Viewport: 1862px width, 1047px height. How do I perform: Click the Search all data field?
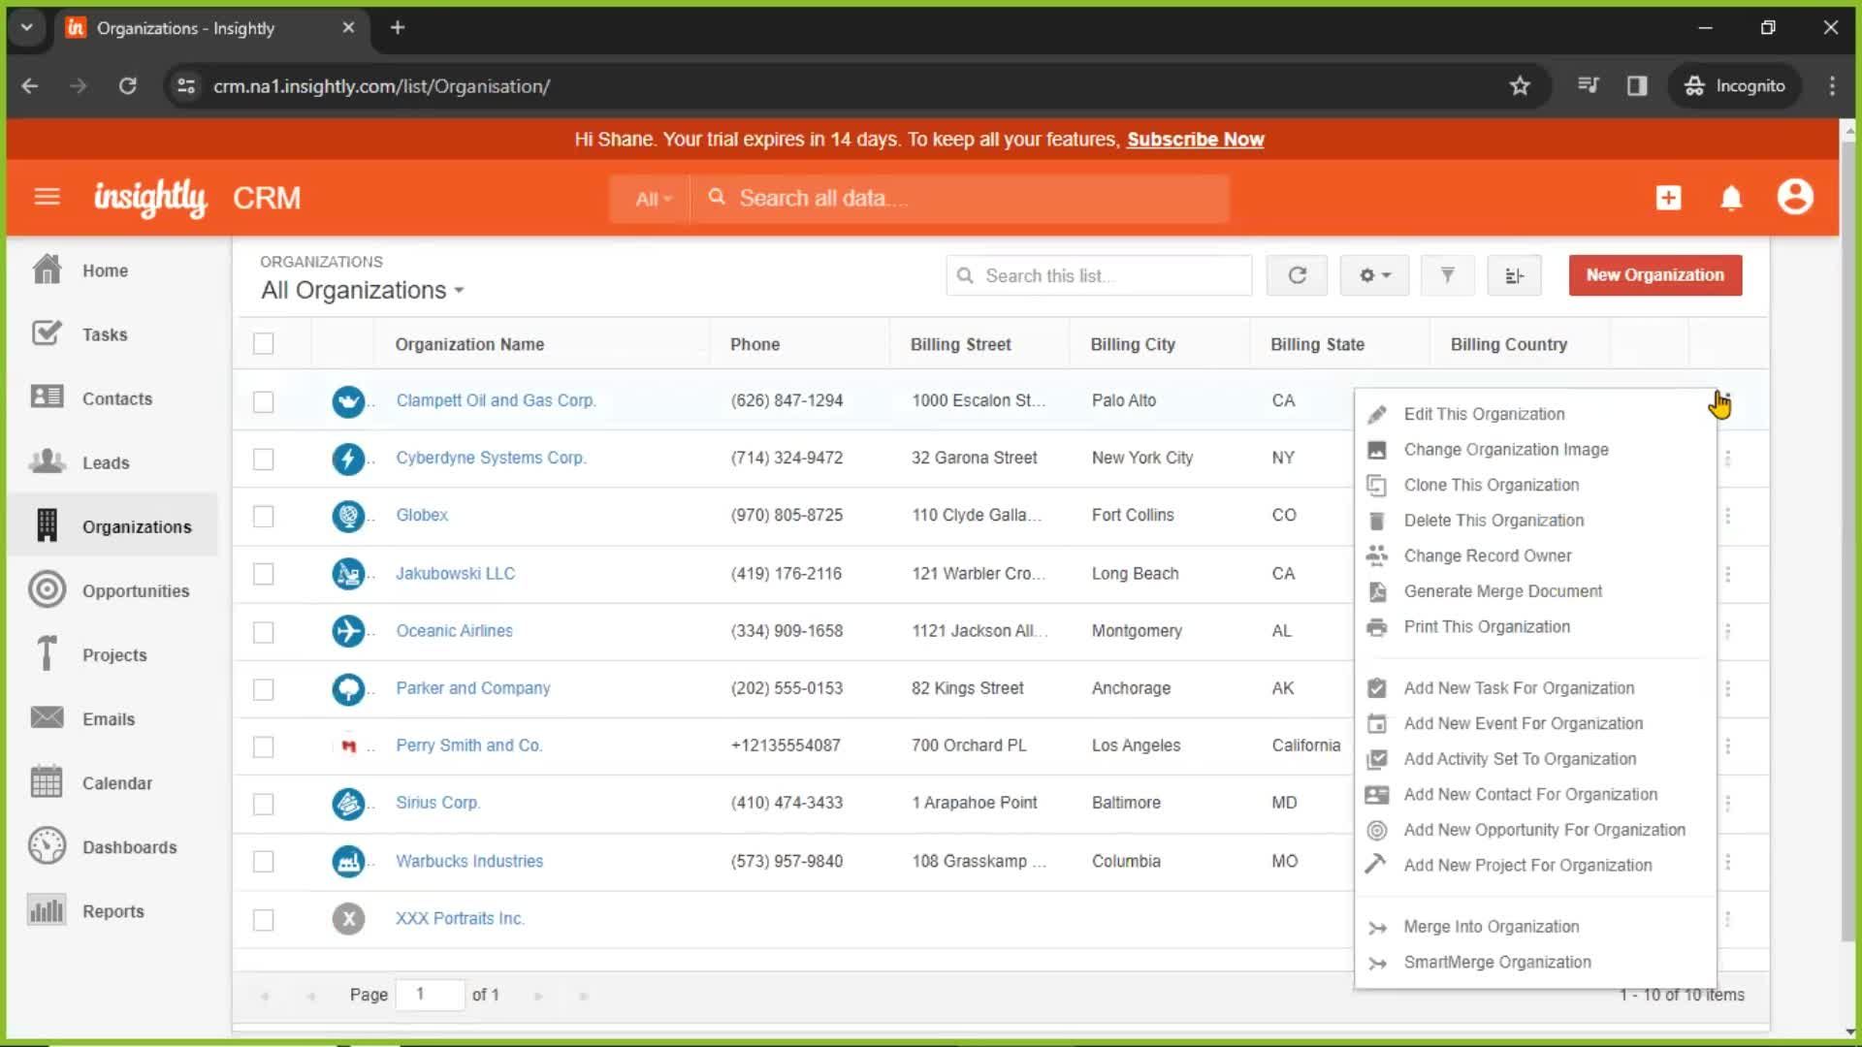click(960, 199)
